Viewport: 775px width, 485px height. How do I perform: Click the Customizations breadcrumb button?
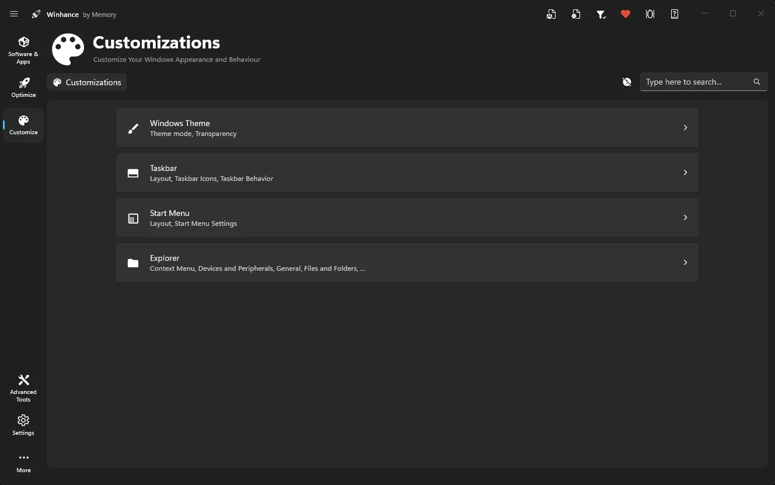(87, 82)
